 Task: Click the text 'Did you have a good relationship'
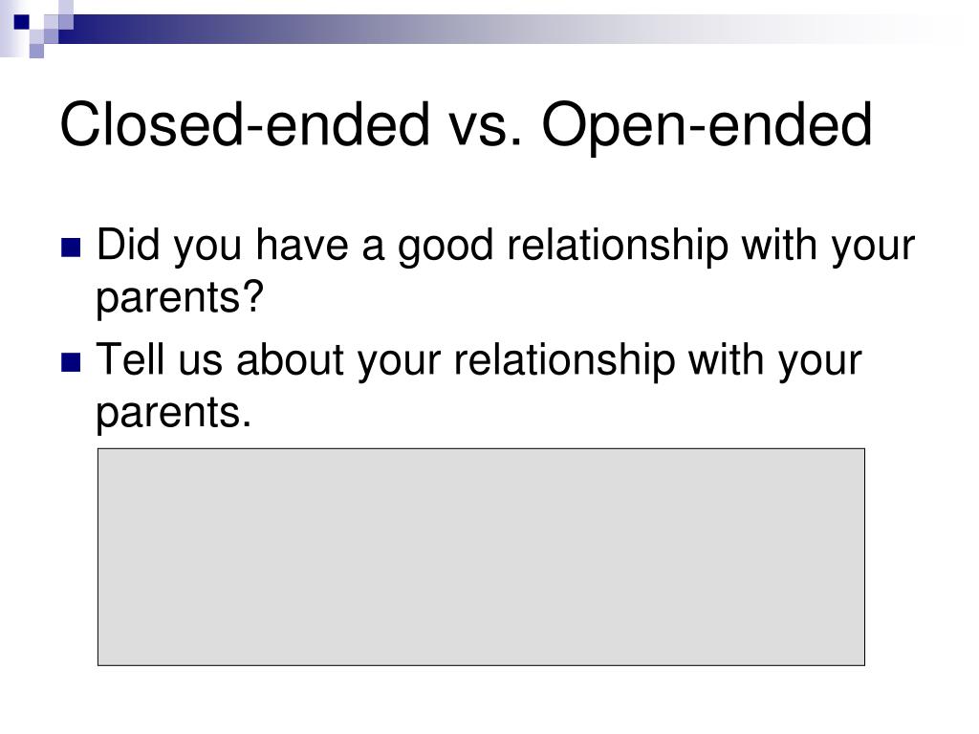coord(412,246)
